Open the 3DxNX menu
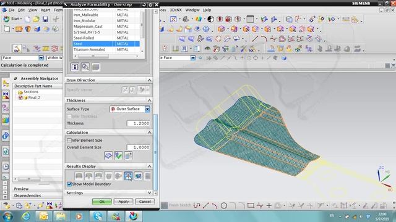Image resolution: width=396 pixels, height=222 pixels. [176, 10]
